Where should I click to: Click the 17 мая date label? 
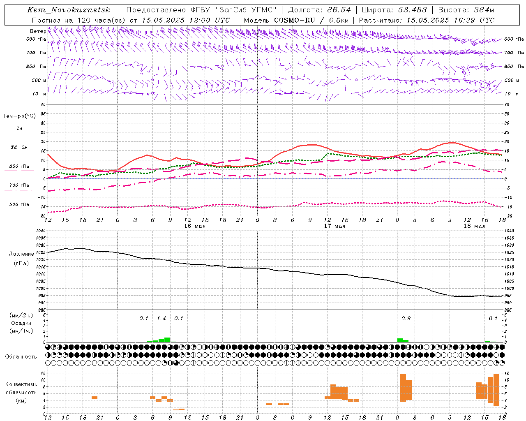click(335, 226)
